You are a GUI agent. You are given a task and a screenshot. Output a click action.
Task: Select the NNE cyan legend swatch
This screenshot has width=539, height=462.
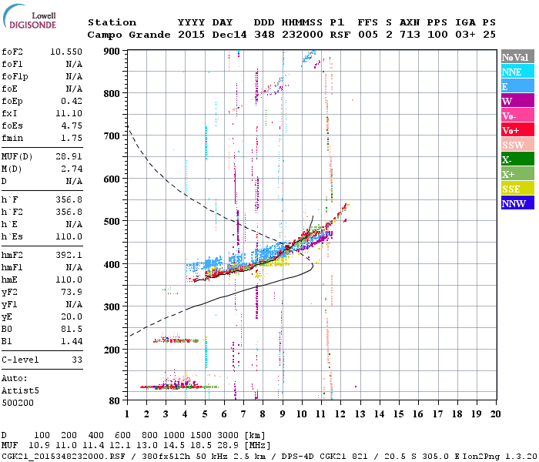coord(517,72)
